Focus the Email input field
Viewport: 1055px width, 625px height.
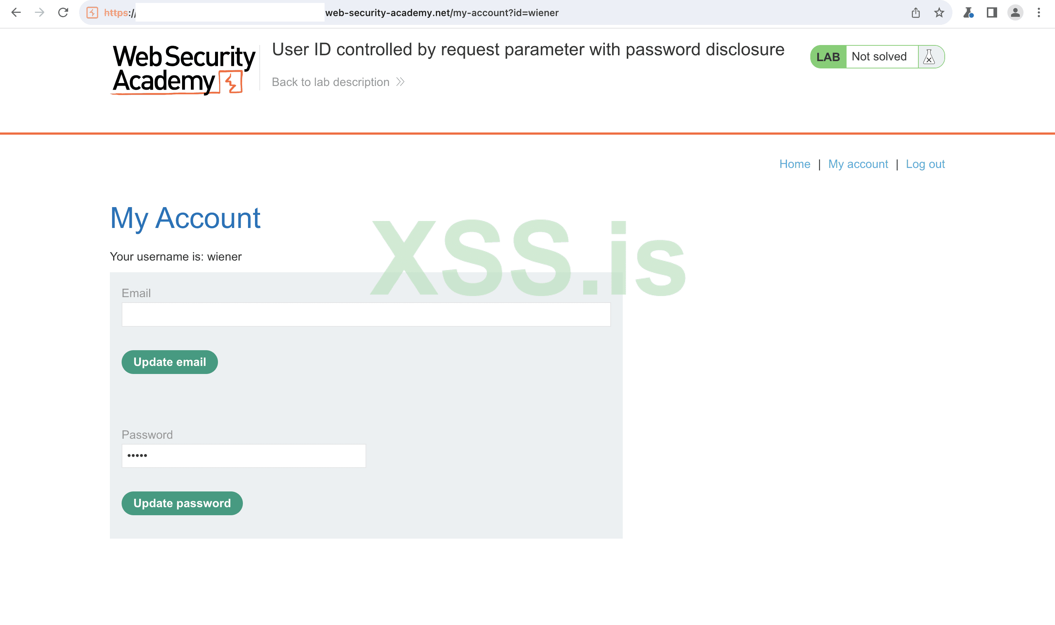click(x=366, y=315)
